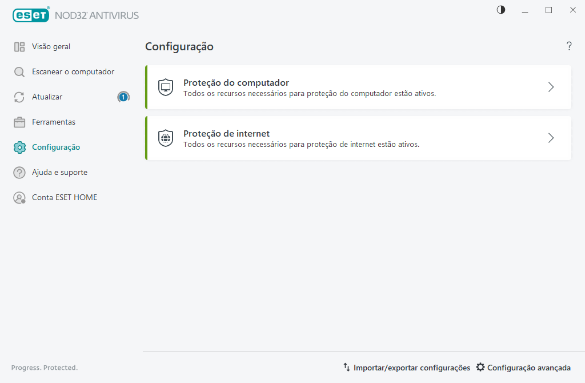Click the Importar/exportar arrows icon

[346, 368]
